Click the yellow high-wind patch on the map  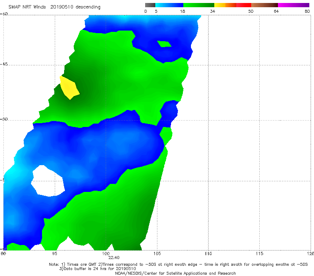(x=69, y=88)
